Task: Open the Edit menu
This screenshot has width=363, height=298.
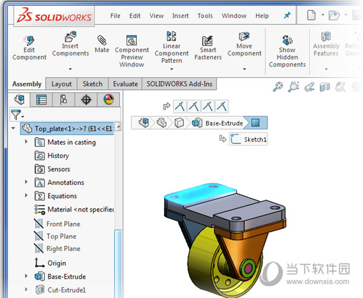Action: 135,16
